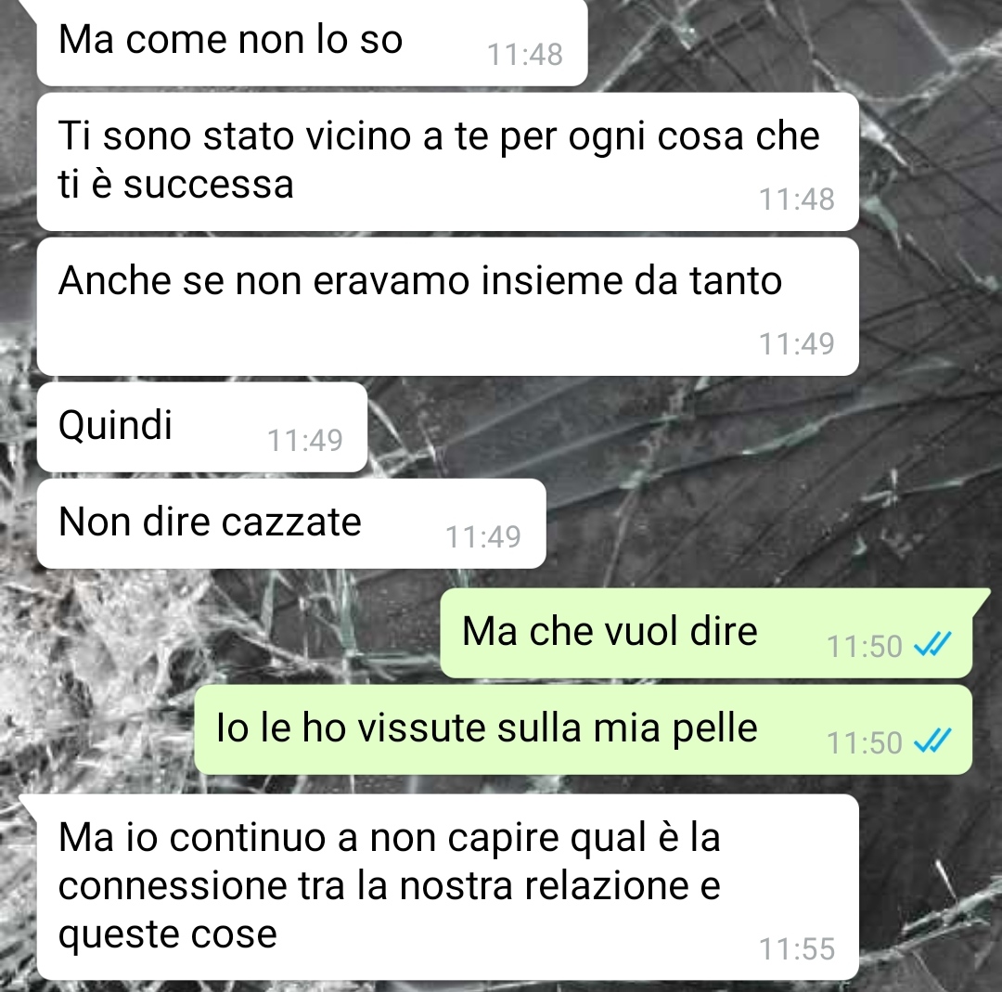1002x992 pixels.
Task: Click the 11:50 timestamp on 'Ma che vuol dire'
Action: pyautogui.click(x=864, y=646)
